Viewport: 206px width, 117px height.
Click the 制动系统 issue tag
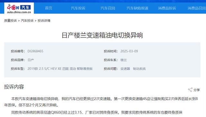(x=139, y=69)
